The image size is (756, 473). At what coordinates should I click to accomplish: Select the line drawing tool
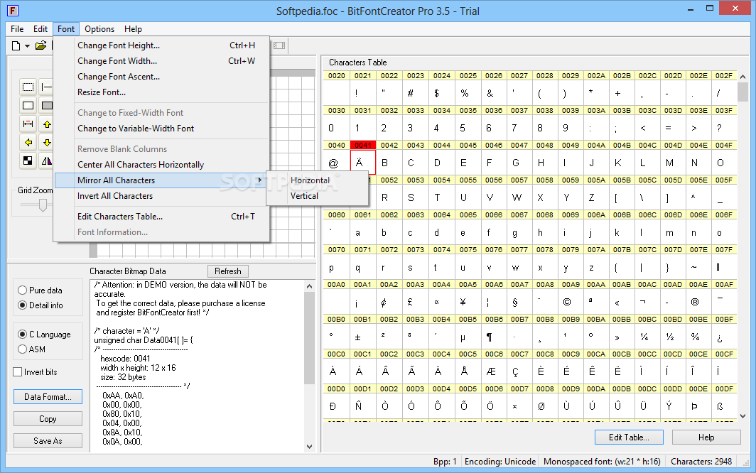46,87
